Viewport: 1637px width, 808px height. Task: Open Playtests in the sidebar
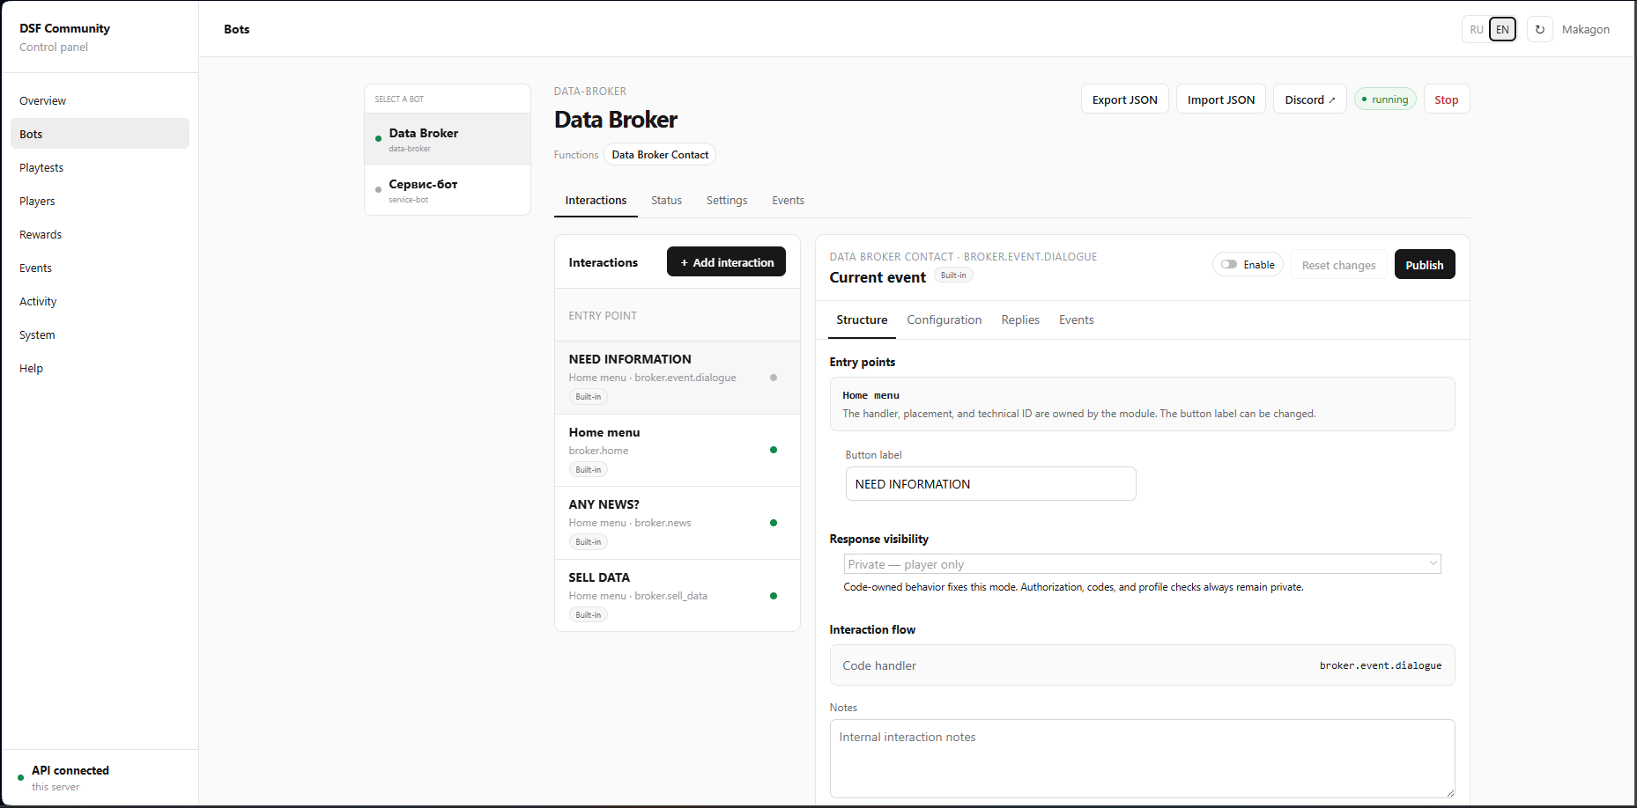point(100,167)
